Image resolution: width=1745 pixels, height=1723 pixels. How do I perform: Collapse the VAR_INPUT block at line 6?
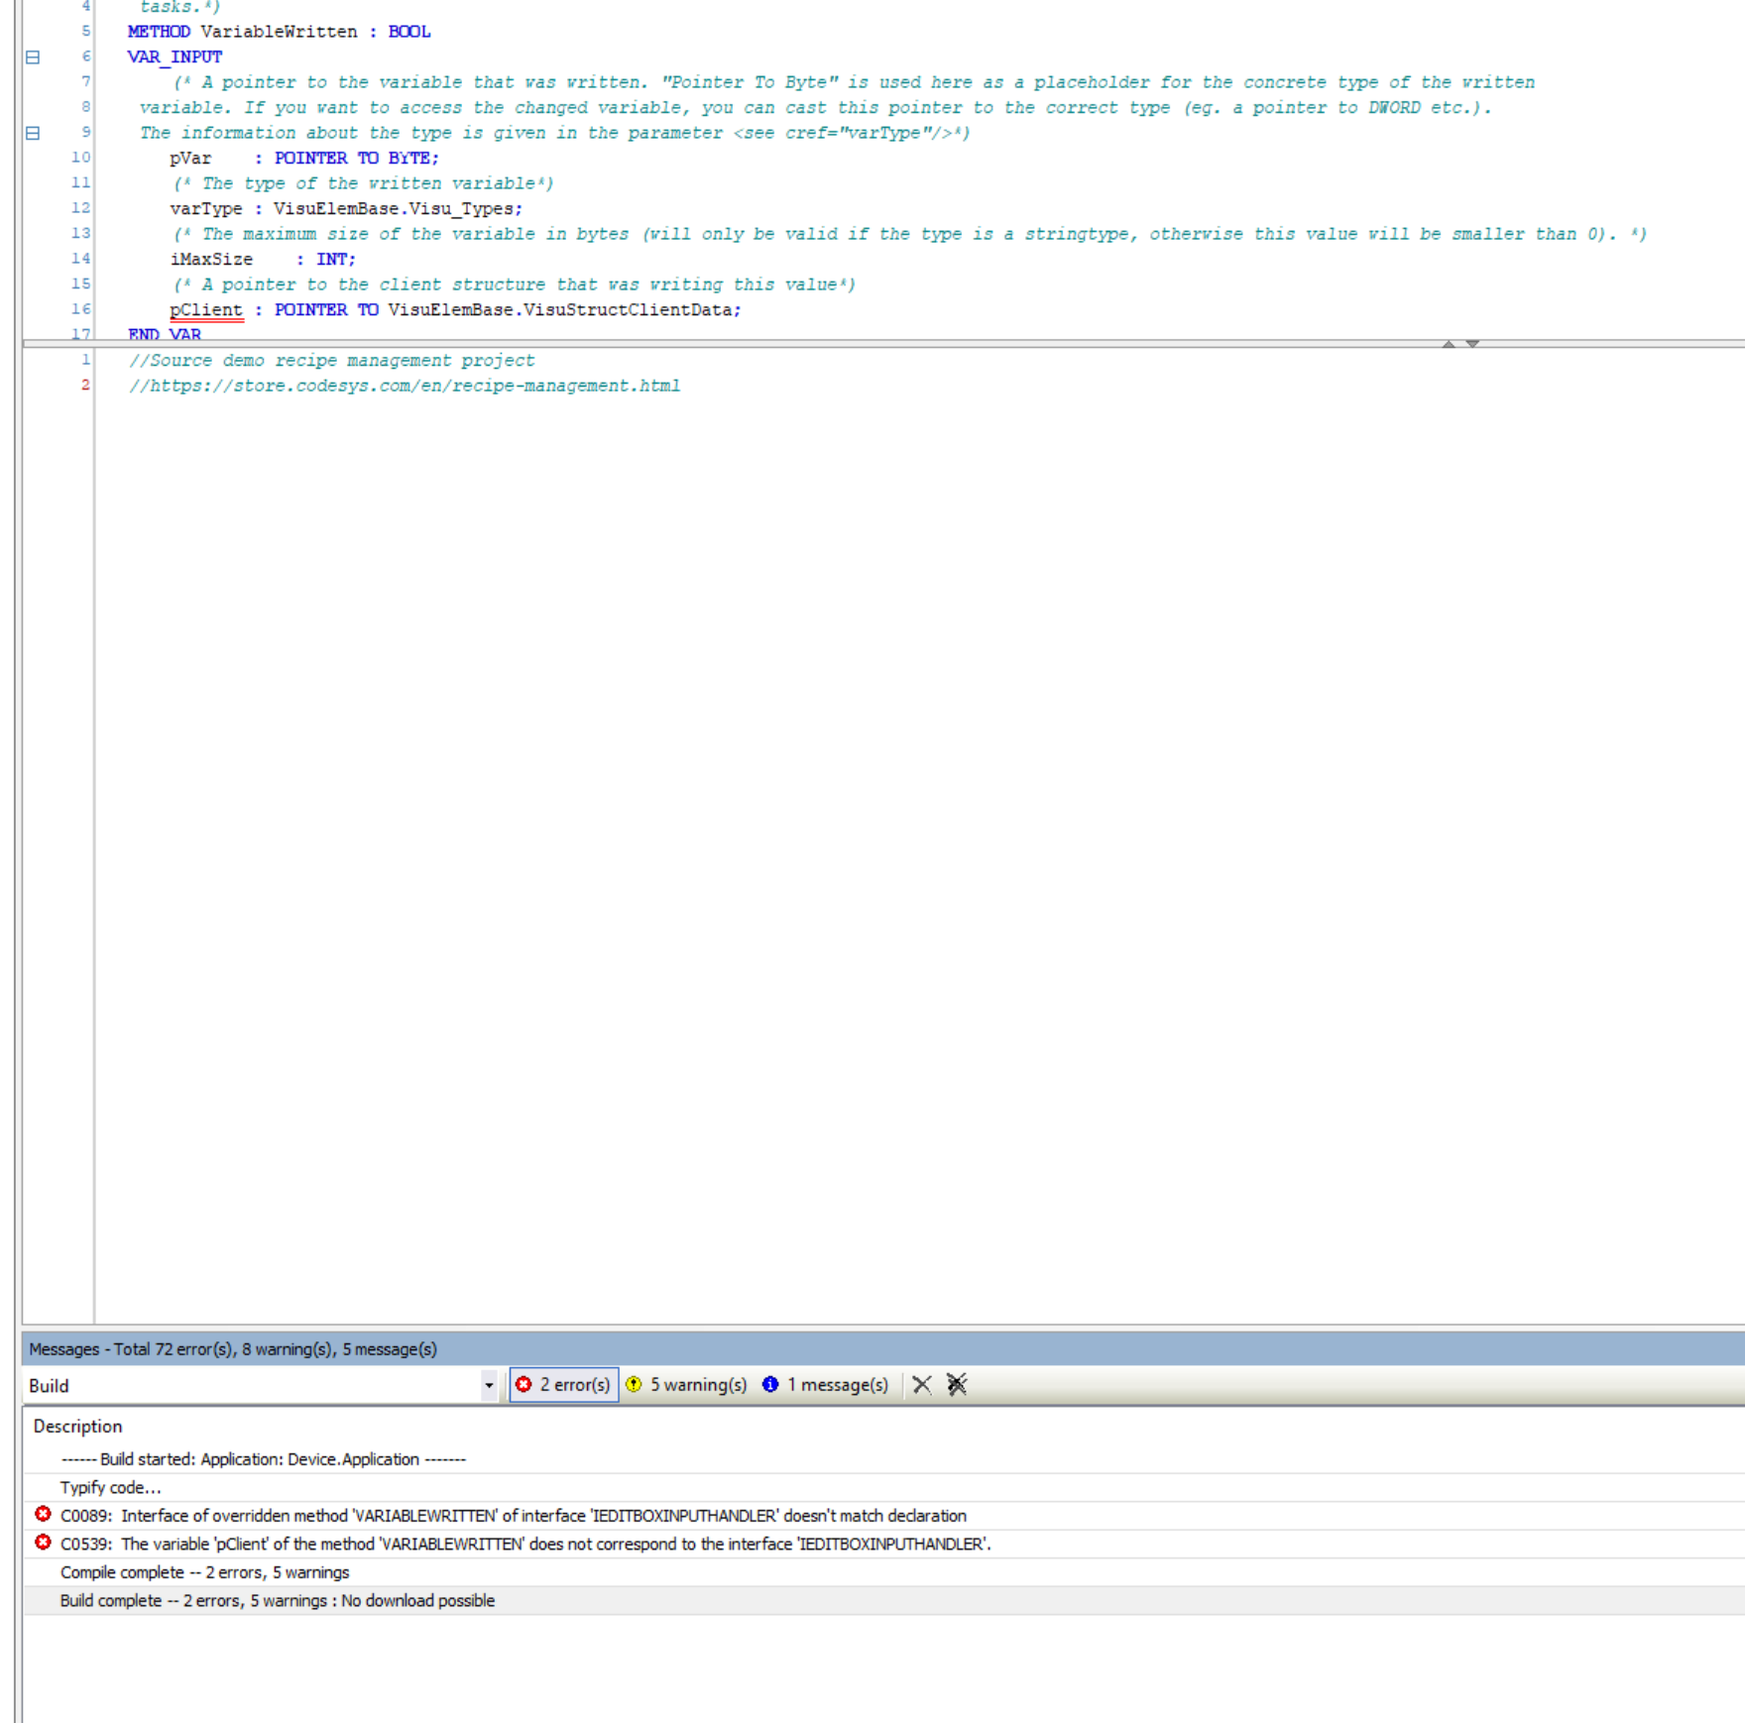33,57
